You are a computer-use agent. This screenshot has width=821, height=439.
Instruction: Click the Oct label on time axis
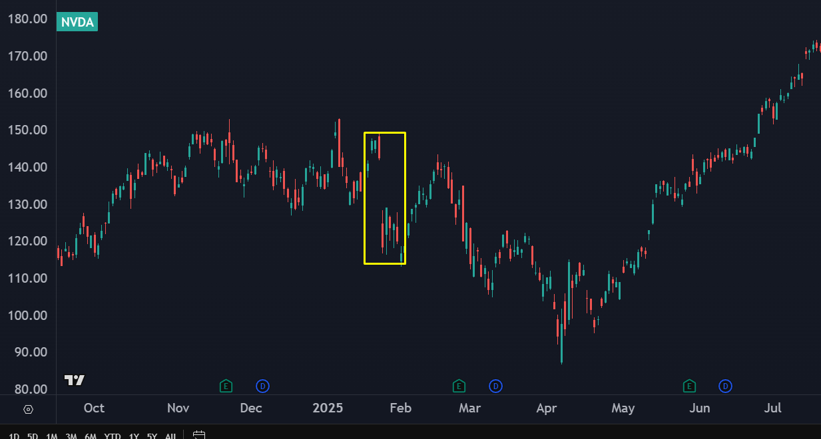click(x=94, y=408)
